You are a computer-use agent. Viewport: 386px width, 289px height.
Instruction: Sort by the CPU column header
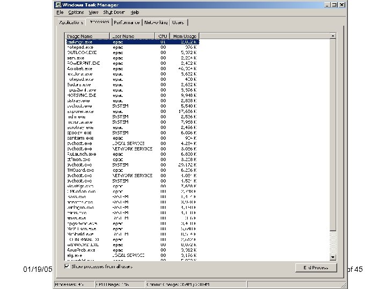click(x=162, y=36)
